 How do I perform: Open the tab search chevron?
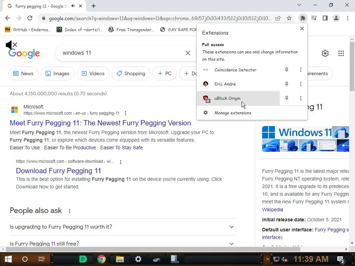299,5
